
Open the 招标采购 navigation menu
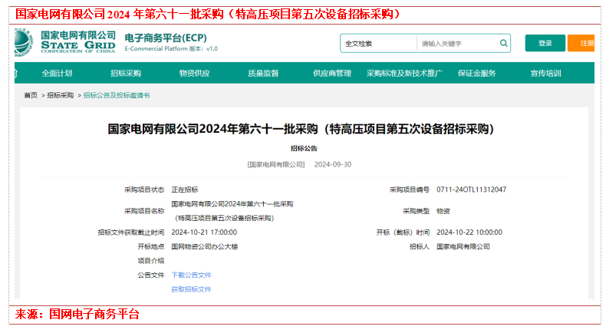coord(126,74)
